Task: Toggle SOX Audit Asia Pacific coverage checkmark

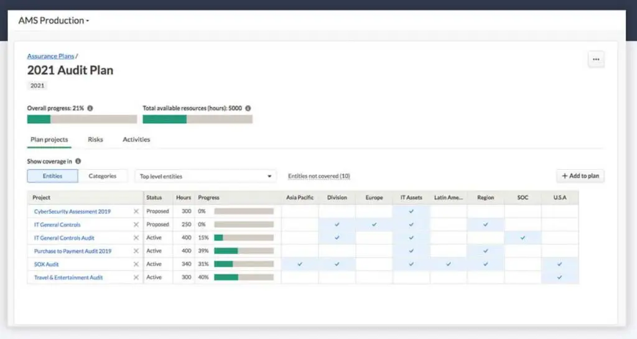Action: (x=300, y=264)
